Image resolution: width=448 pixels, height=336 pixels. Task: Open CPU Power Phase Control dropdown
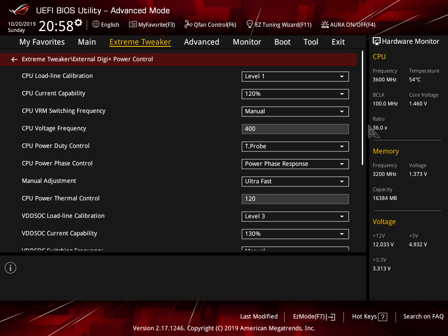coord(295,164)
